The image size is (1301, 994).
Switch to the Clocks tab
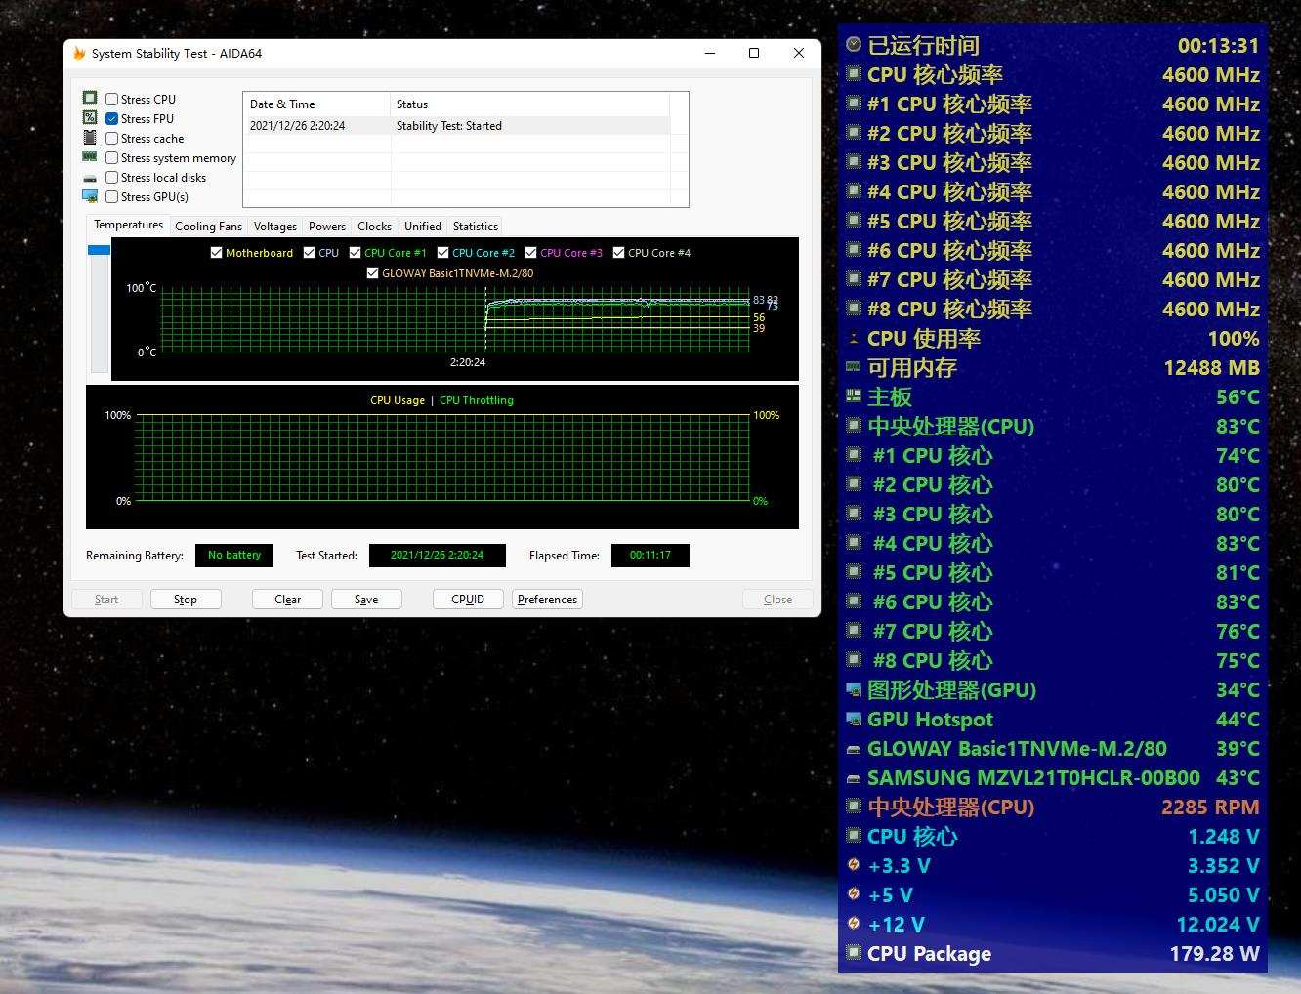[374, 226]
